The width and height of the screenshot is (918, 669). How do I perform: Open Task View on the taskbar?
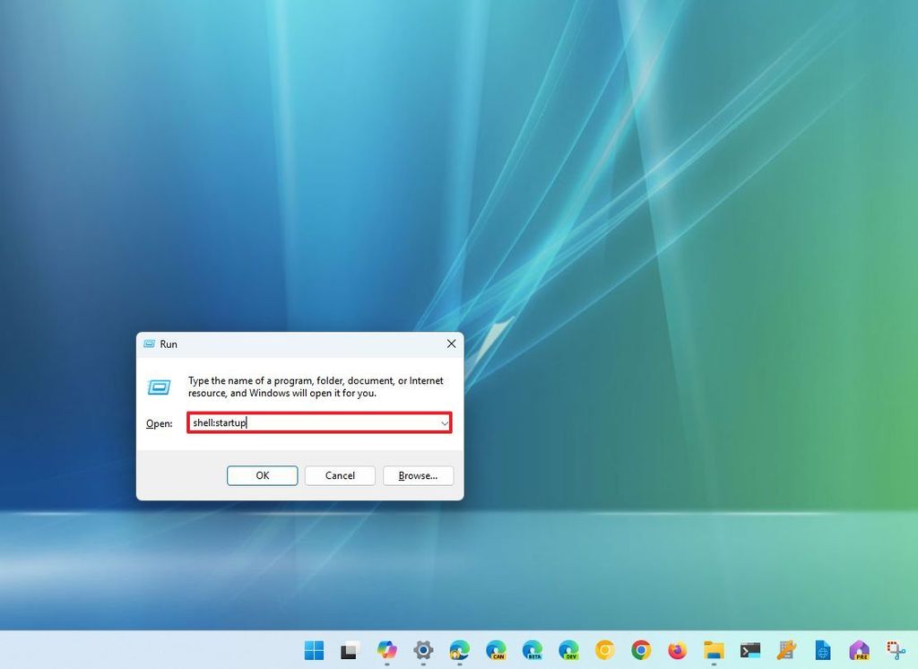(350, 651)
